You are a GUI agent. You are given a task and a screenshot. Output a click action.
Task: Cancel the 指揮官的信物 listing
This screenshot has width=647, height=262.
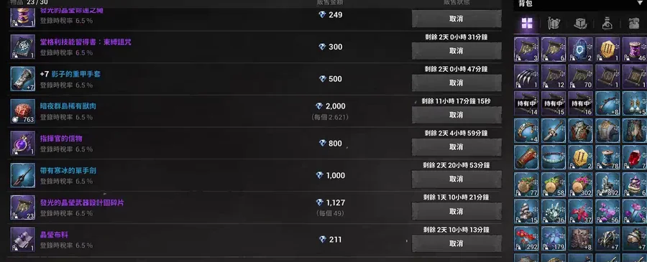pyautogui.click(x=456, y=147)
